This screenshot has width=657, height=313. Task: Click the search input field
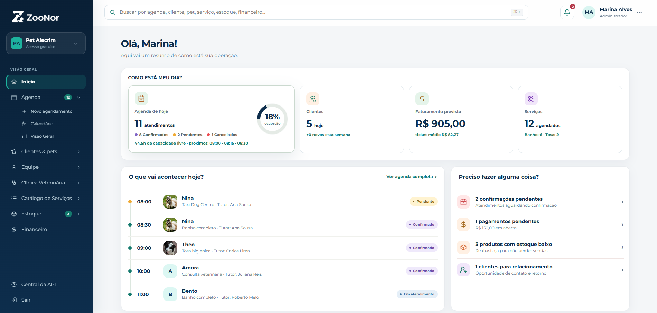point(316,12)
